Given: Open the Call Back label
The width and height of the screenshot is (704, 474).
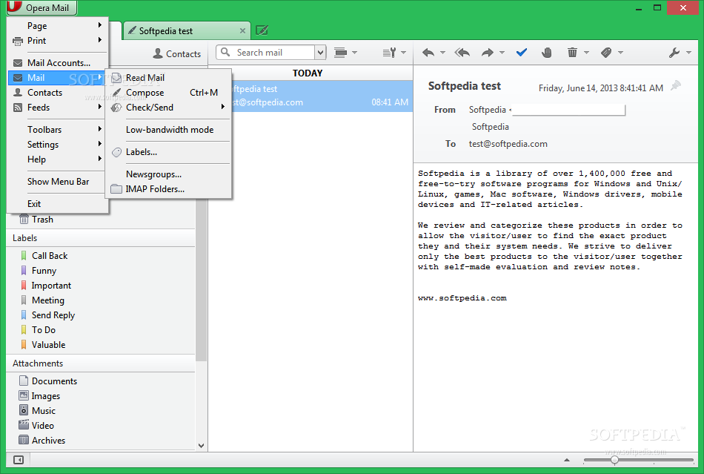Looking at the screenshot, I should [50, 256].
